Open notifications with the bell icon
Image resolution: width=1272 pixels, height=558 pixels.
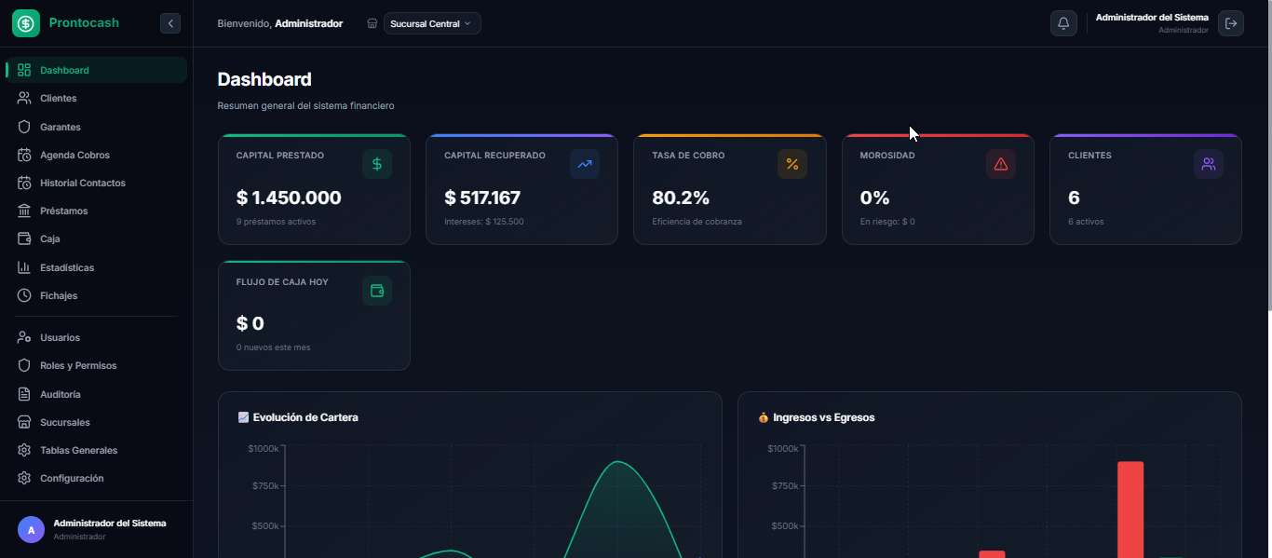click(1063, 23)
